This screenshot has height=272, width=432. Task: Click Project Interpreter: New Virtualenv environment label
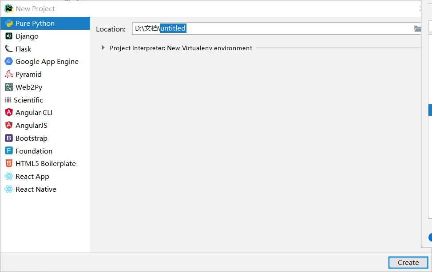(181, 48)
